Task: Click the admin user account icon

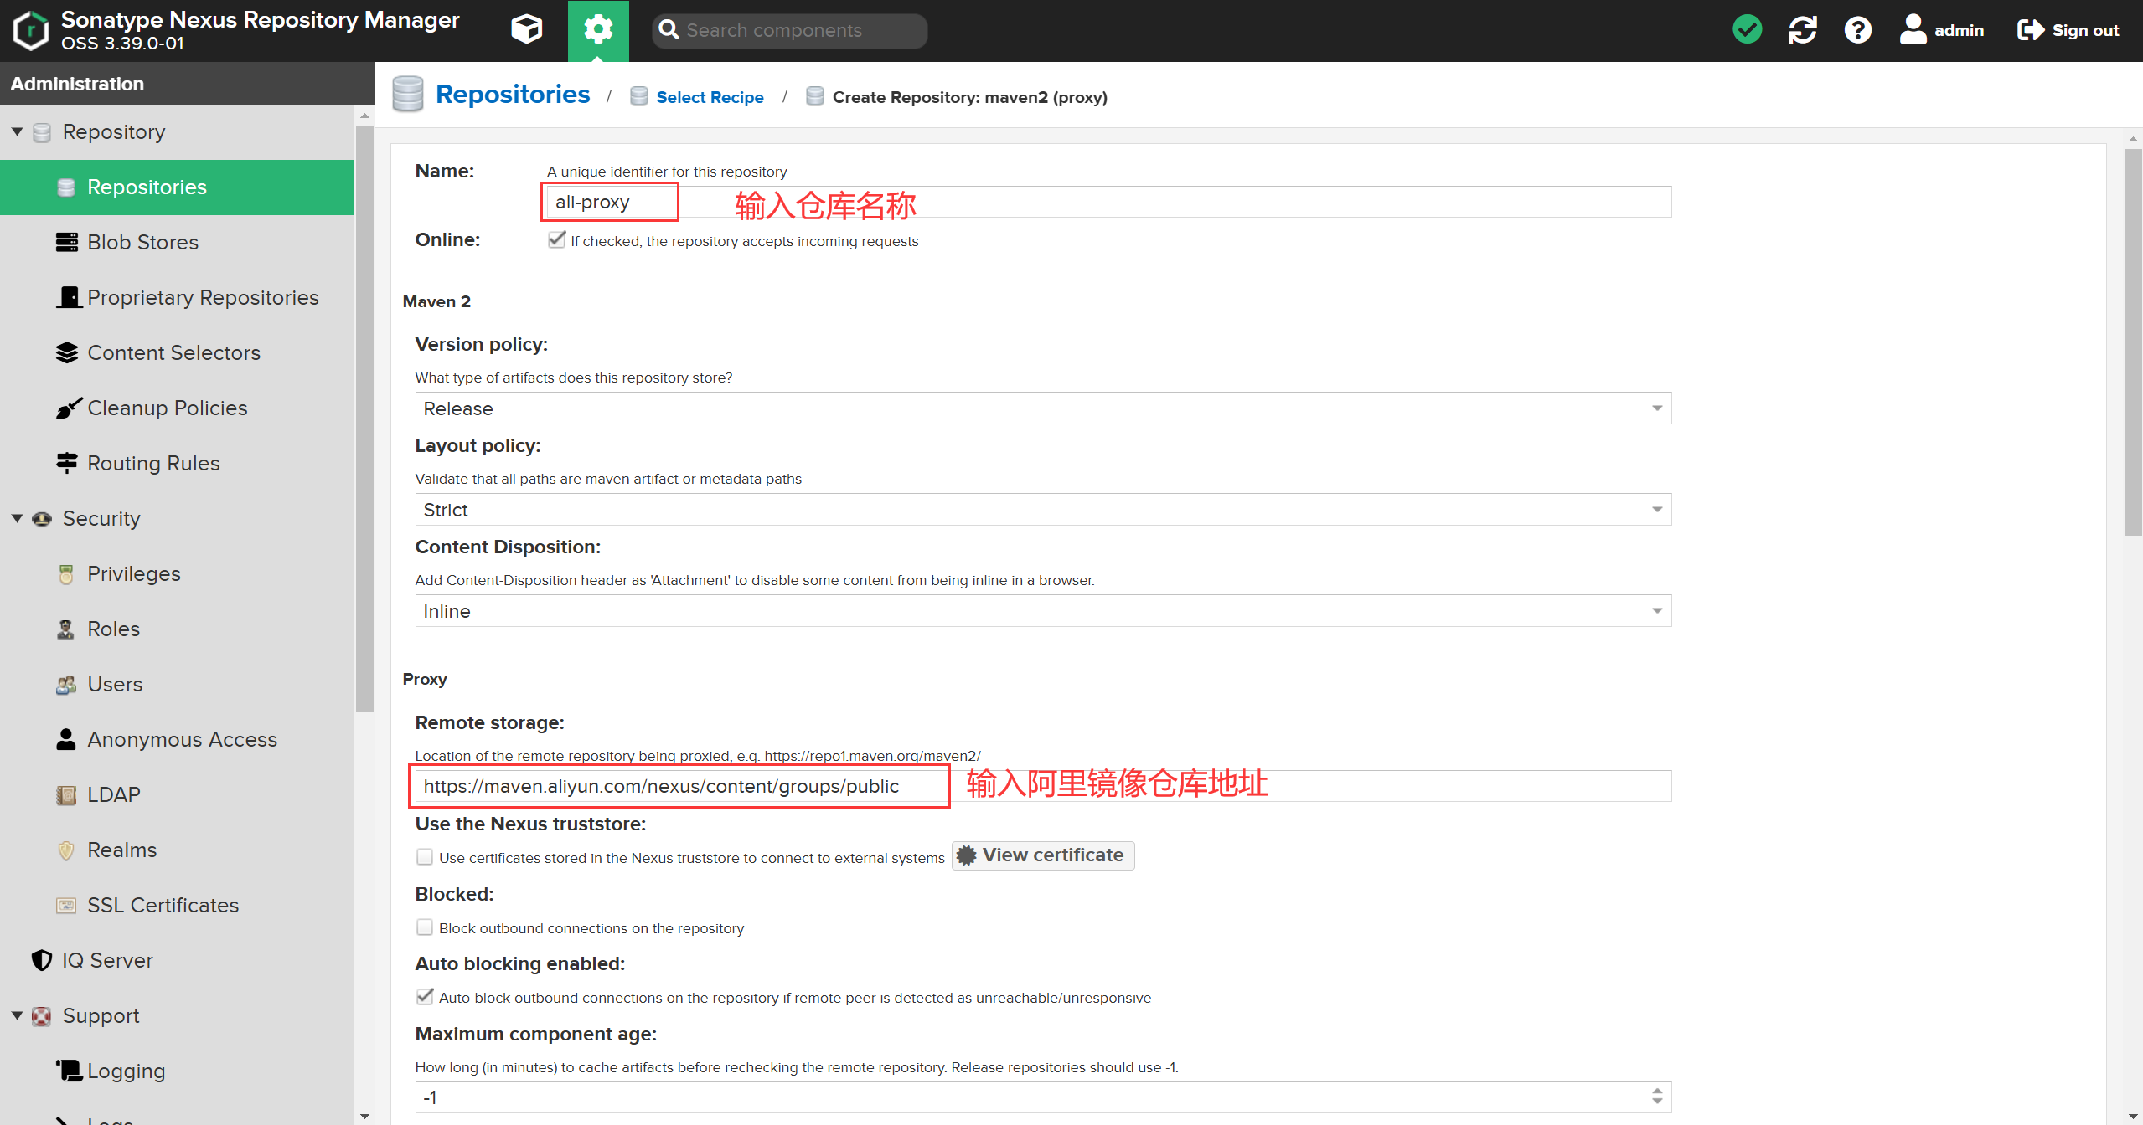Action: (x=1913, y=30)
